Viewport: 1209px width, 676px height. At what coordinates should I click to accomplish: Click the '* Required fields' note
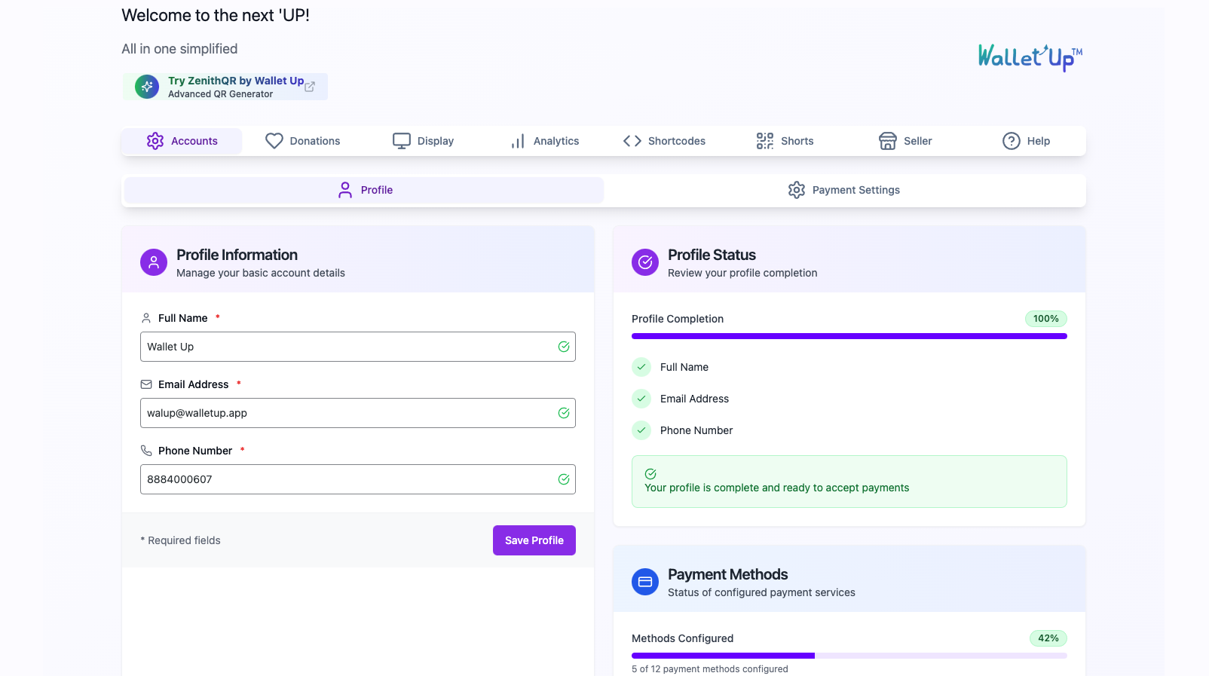click(181, 540)
